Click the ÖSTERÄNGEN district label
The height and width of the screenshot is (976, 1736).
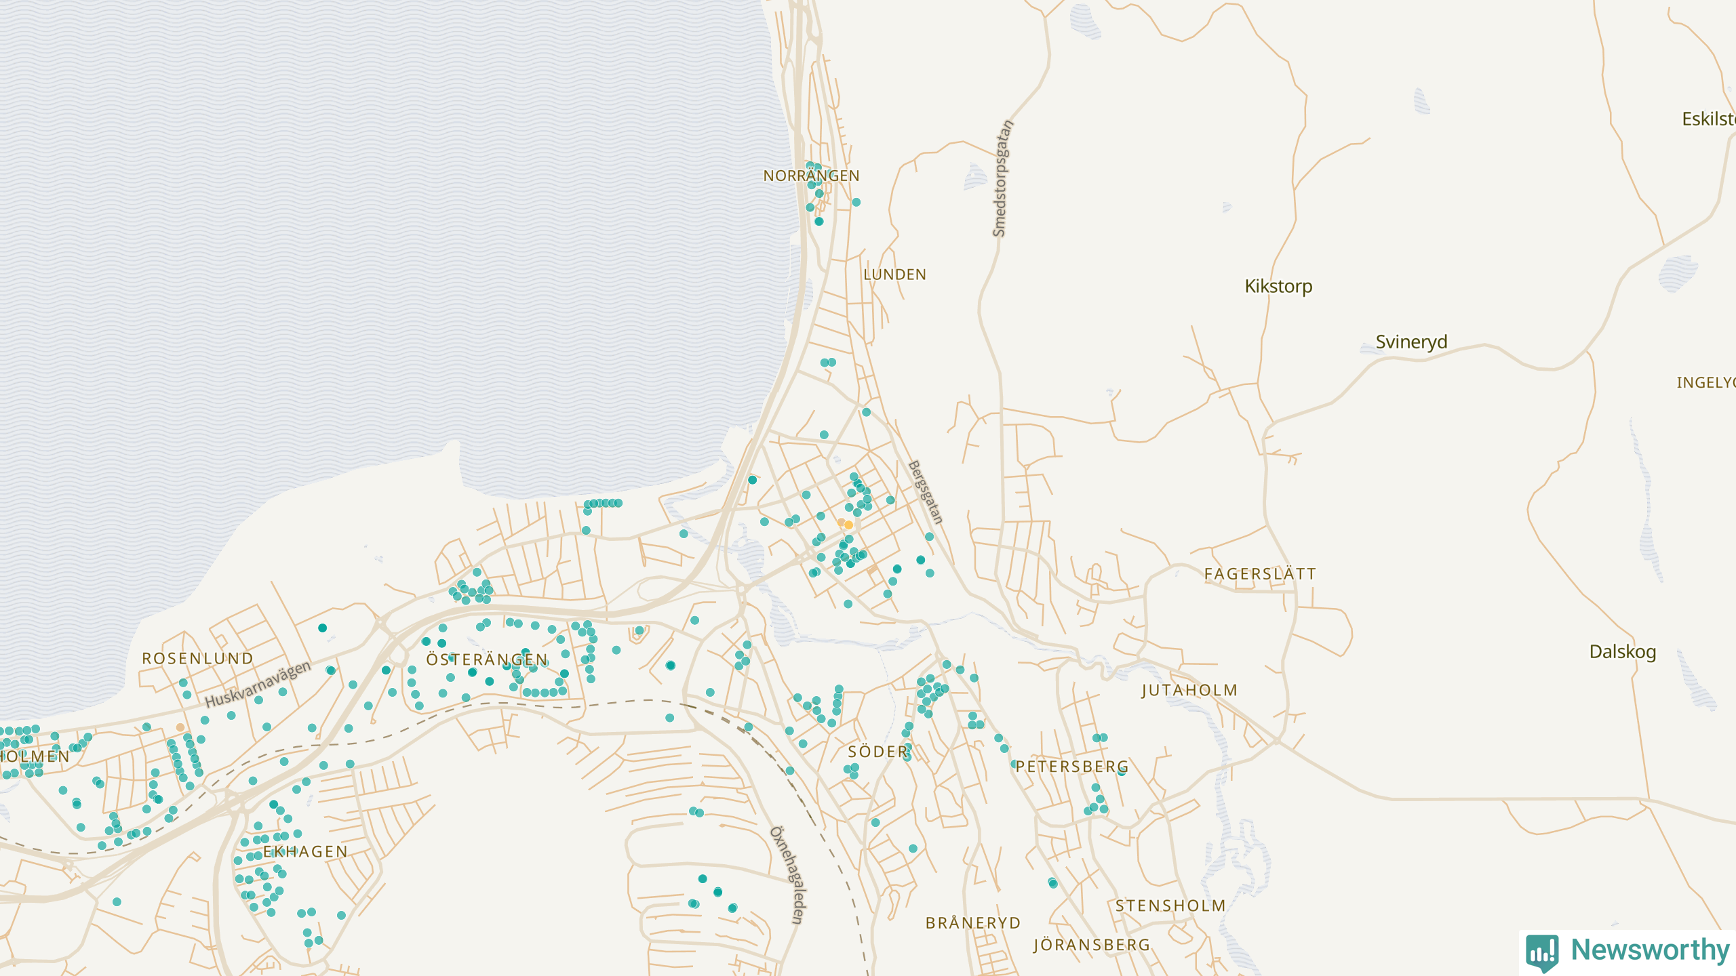[487, 659]
